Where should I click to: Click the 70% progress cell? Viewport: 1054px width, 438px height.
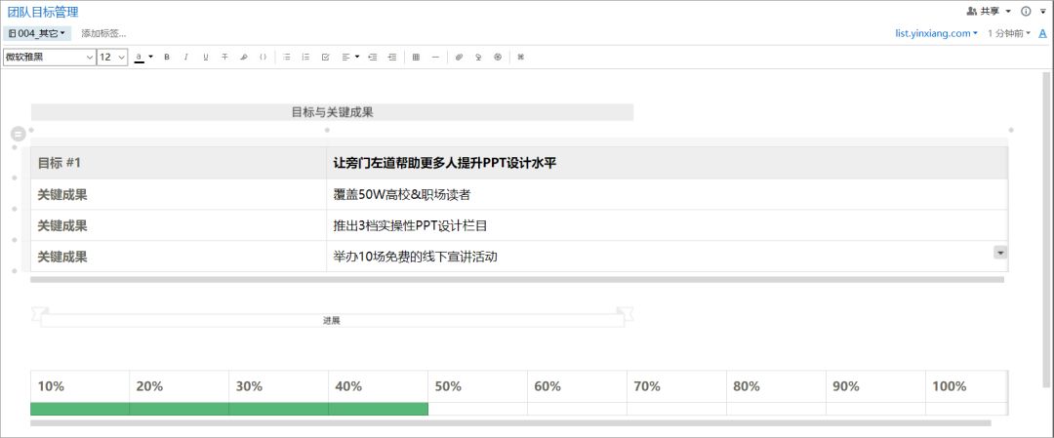(676, 386)
